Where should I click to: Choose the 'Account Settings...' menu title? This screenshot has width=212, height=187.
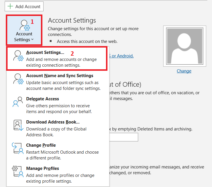[45, 52]
